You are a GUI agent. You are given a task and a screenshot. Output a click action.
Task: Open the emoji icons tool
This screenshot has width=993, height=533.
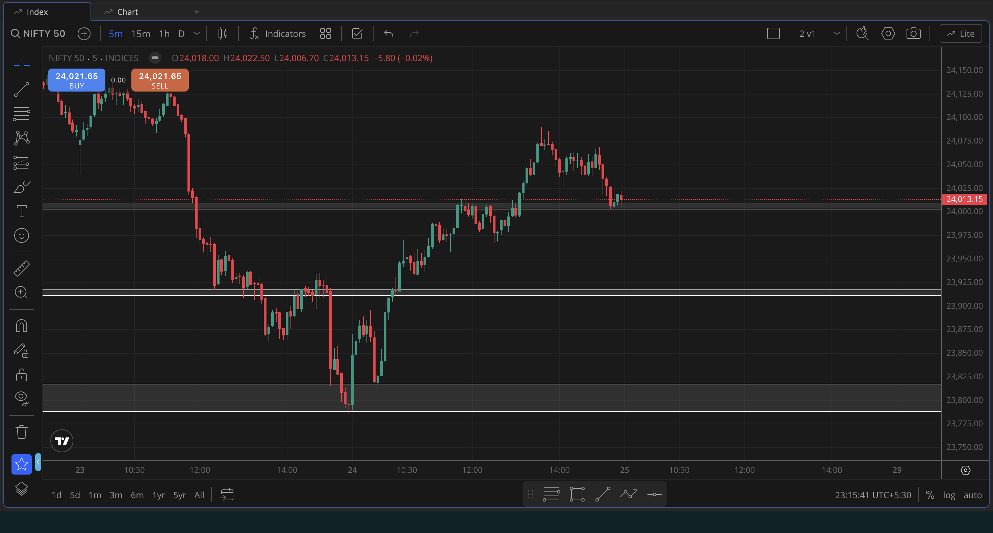pos(22,235)
